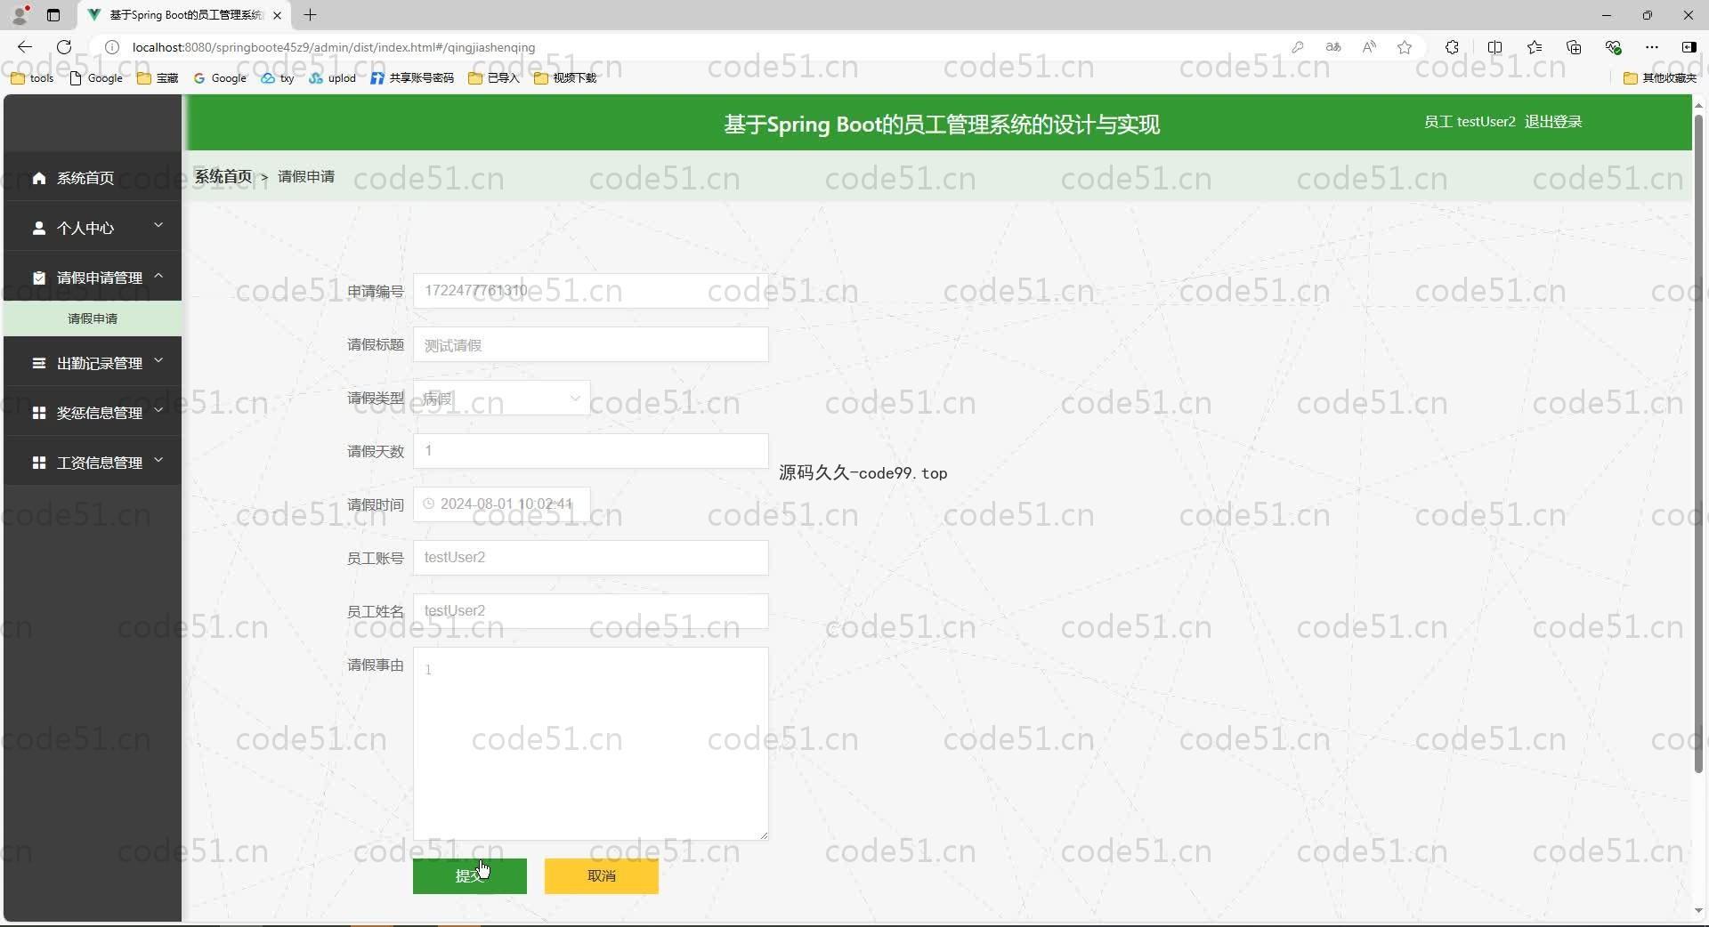Add page to favorites with star icon
1709x927 pixels.
pyautogui.click(x=1405, y=47)
